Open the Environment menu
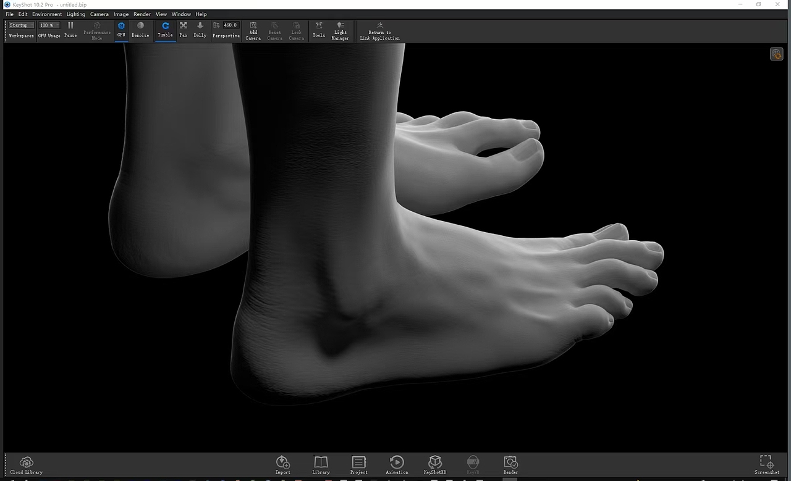791x481 pixels. [x=47, y=14]
